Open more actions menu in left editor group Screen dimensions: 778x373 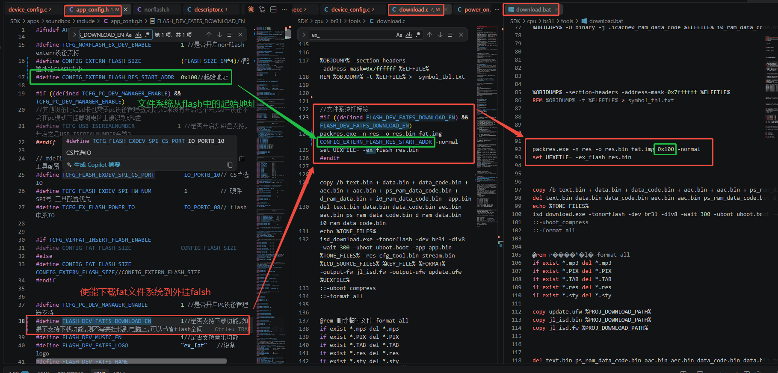click(284, 9)
